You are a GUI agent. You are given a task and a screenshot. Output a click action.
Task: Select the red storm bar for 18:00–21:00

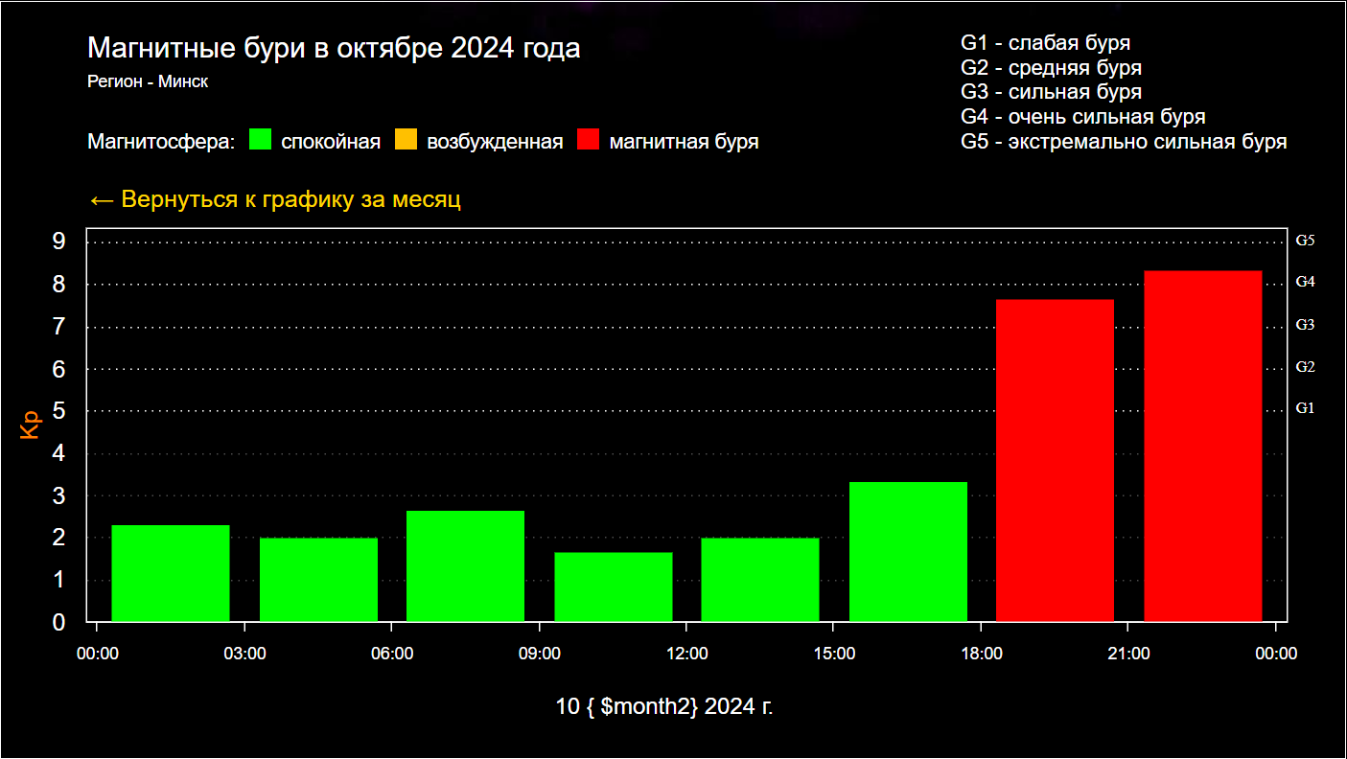[1055, 460]
